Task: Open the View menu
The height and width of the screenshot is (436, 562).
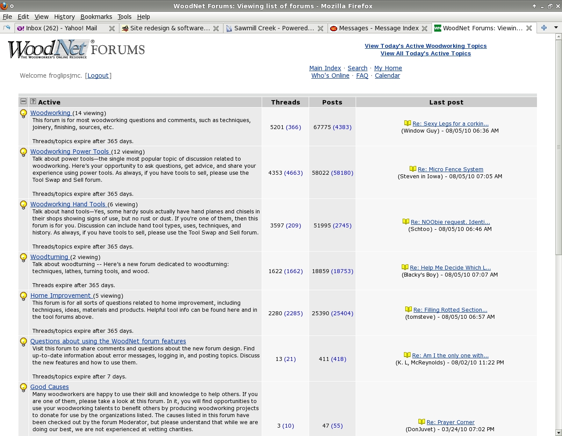Action: [41, 17]
